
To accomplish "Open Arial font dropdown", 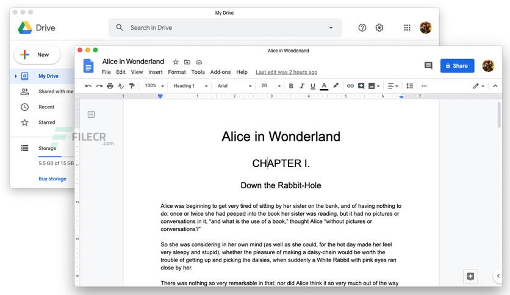I will (234, 86).
